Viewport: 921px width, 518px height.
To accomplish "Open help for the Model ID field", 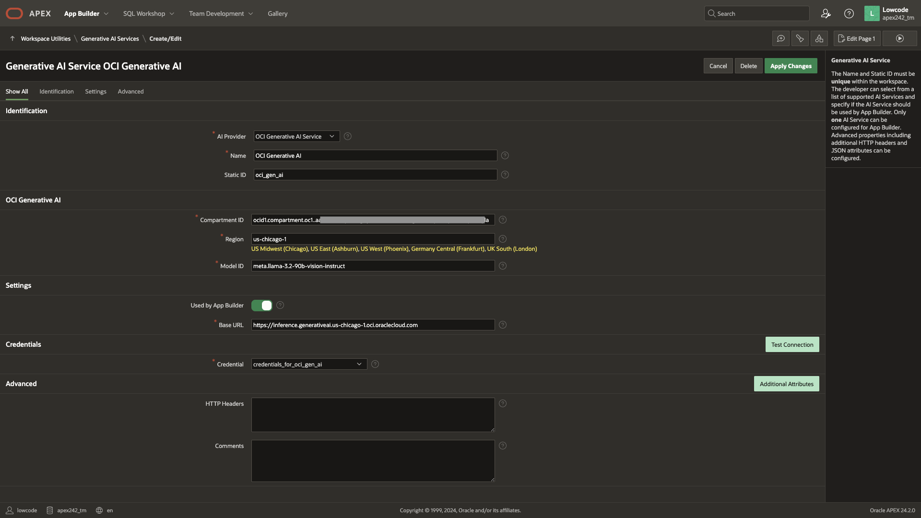I will click(503, 266).
